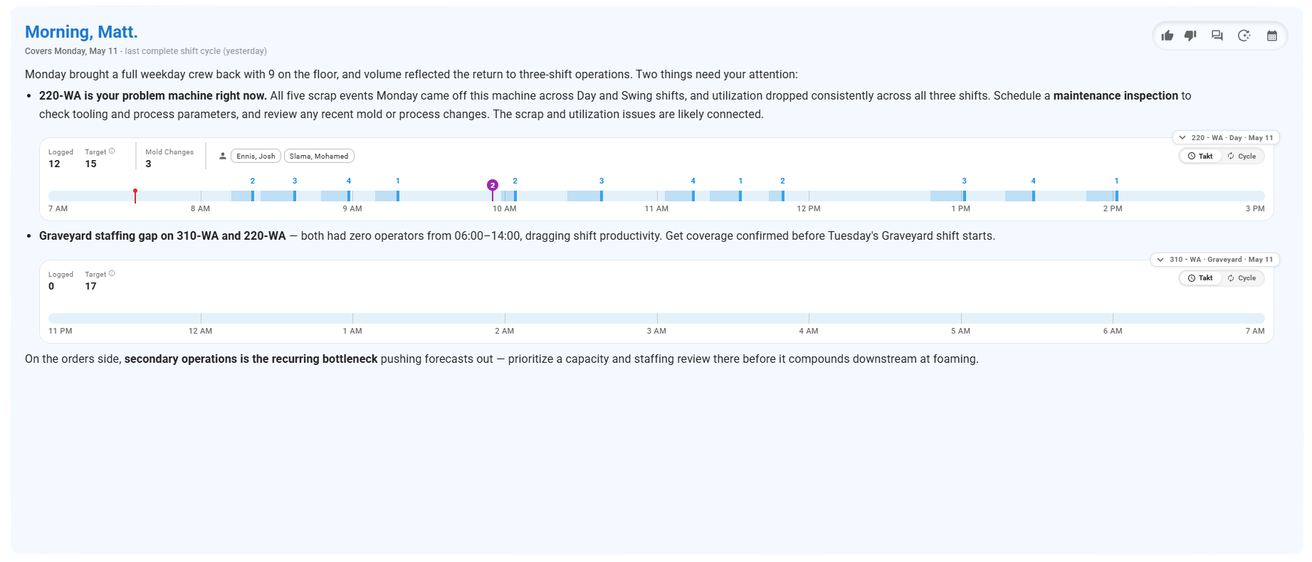Image resolution: width=1312 pixels, height=562 pixels.
Task: Open the comments chat icon
Action: [x=1217, y=36]
